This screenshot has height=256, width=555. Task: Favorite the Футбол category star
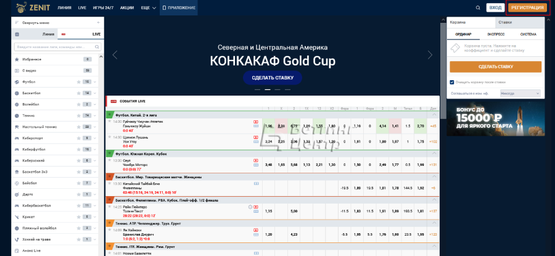[x=78, y=82]
